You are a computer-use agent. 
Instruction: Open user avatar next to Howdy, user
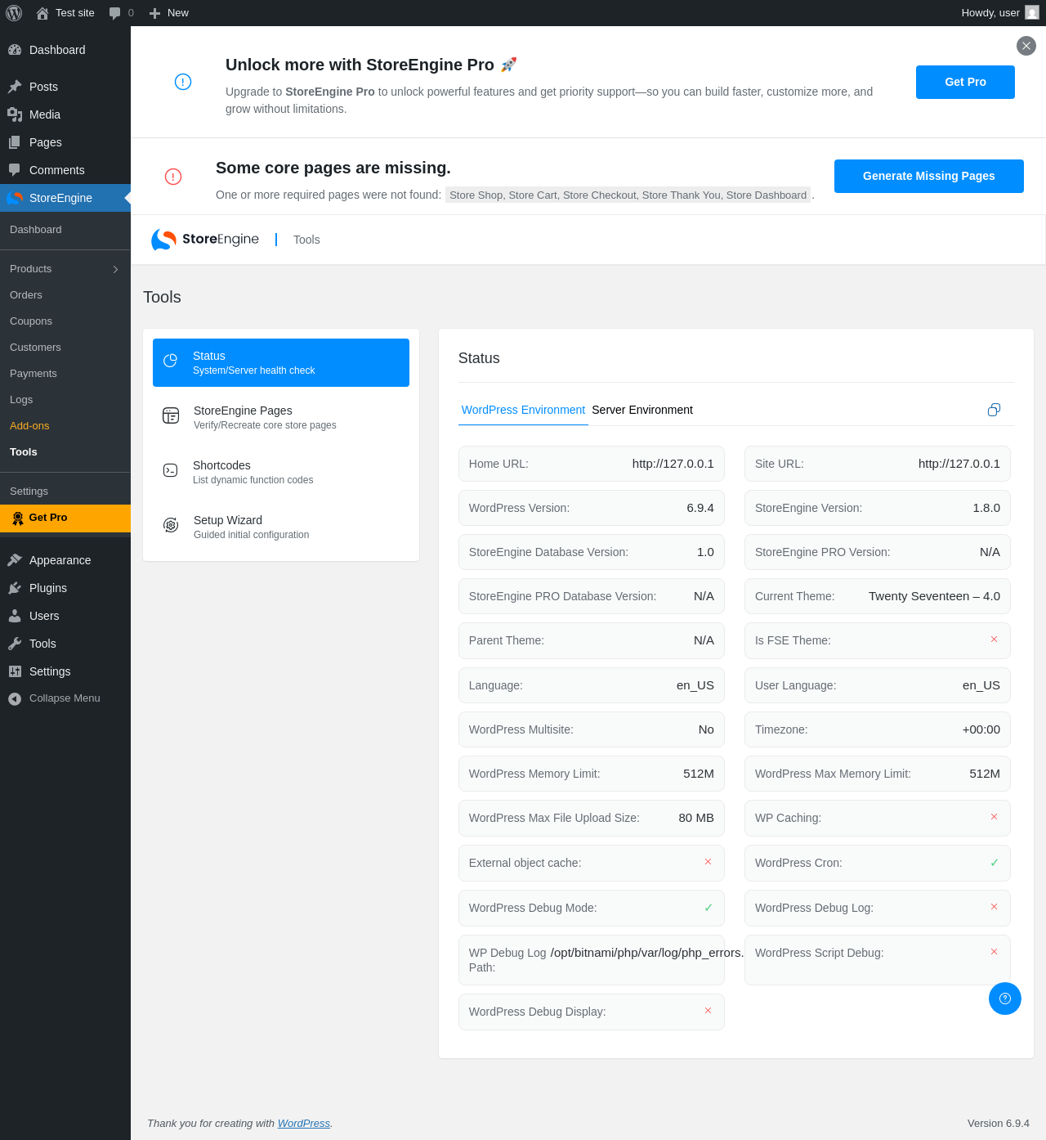1032,13
